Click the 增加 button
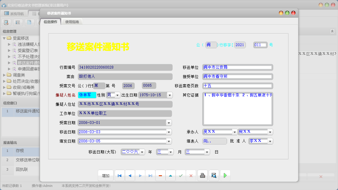Viewport: 338px width, 190px height. (106, 176)
